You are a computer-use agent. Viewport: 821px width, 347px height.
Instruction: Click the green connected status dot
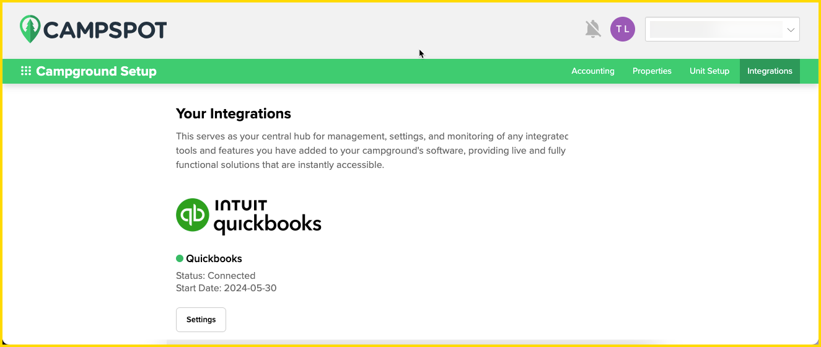point(180,258)
